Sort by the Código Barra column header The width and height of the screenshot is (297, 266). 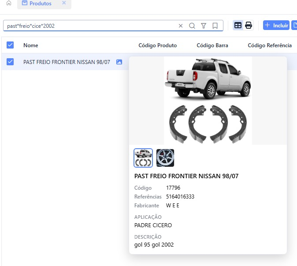pos(212,45)
